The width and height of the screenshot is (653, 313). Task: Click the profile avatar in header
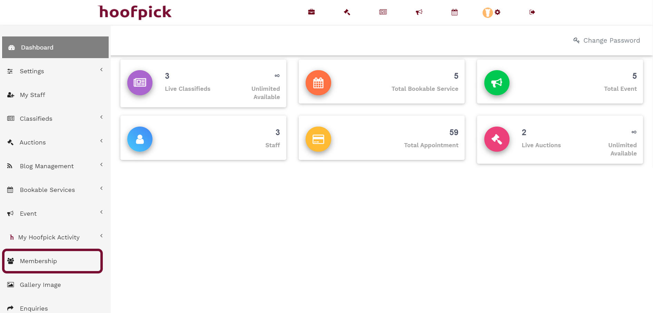point(487,13)
